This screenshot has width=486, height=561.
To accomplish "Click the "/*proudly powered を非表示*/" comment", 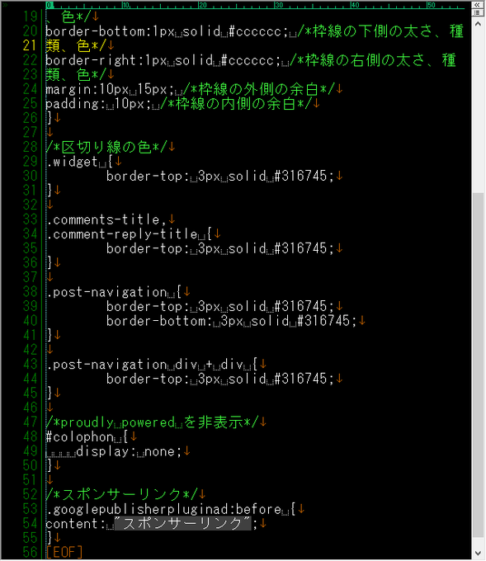I will coord(152,422).
